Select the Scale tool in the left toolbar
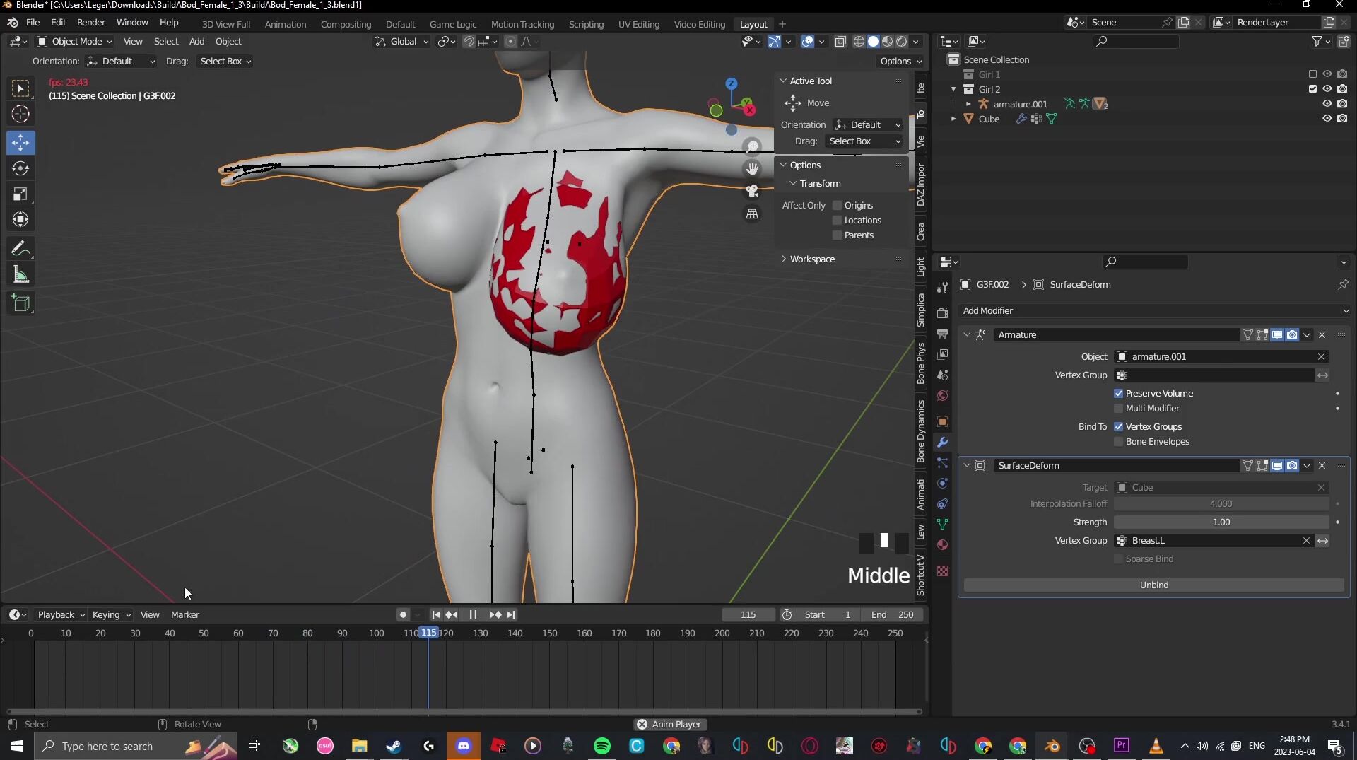 click(x=20, y=194)
